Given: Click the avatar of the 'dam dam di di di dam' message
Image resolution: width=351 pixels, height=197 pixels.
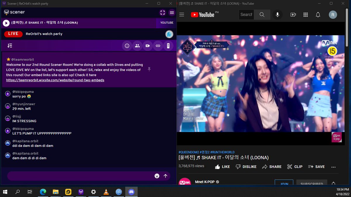Looking at the screenshot, I should click(x=8, y=155).
